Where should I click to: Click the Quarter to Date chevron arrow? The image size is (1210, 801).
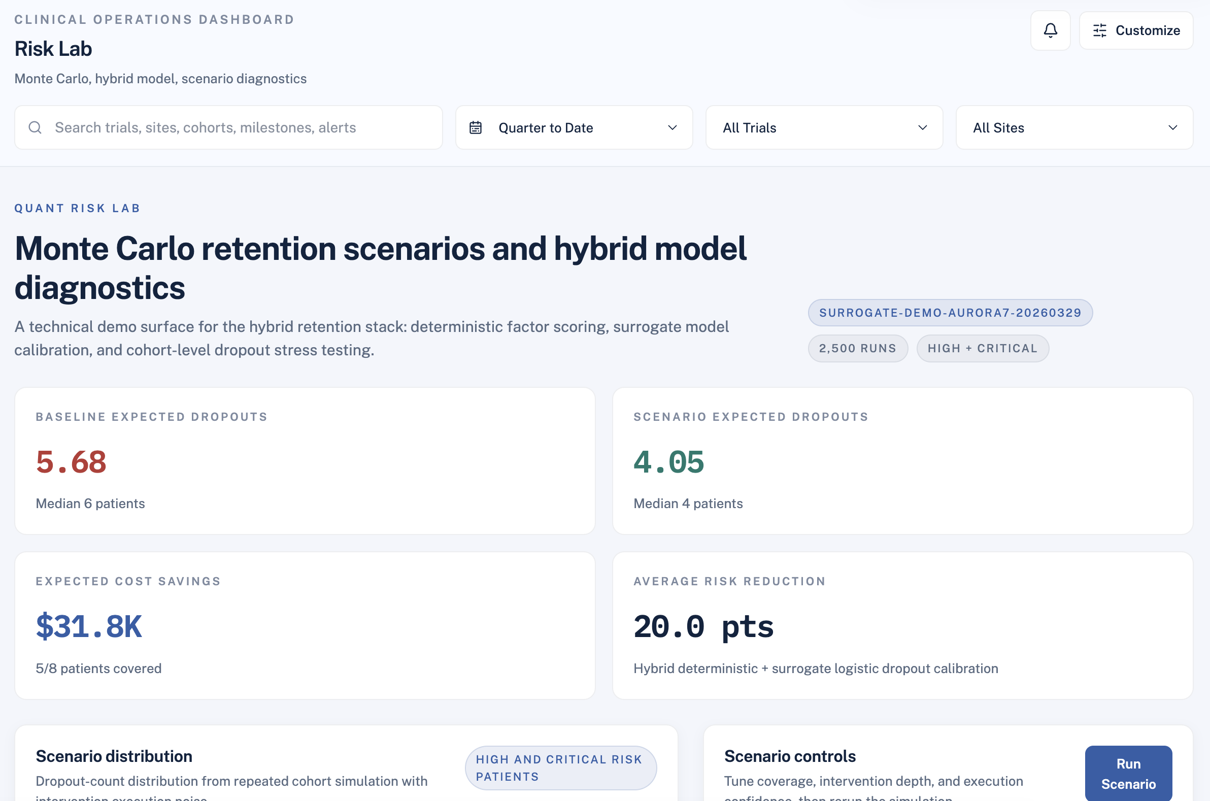[671, 128]
